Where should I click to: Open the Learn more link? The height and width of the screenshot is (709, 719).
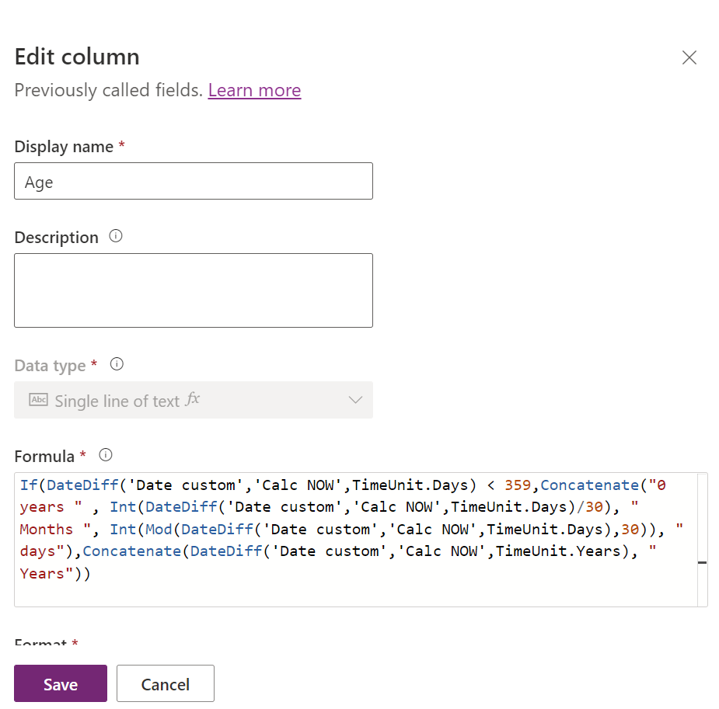click(x=254, y=90)
